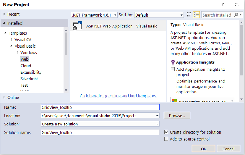Close the New Project dialog
245x155 pixels.
pos(237,4)
